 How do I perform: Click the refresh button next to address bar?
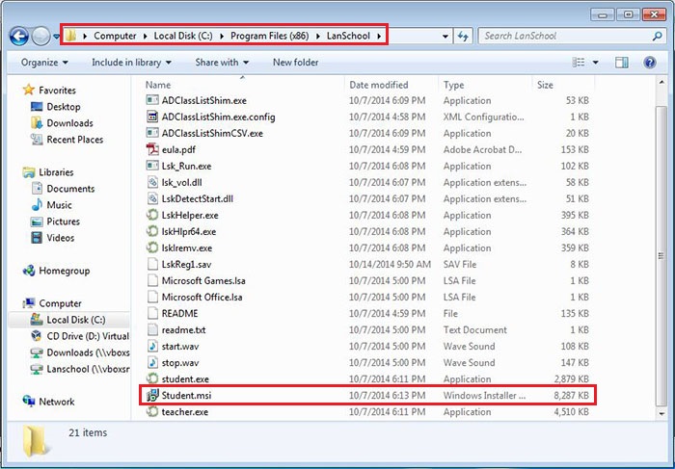pos(463,36)
